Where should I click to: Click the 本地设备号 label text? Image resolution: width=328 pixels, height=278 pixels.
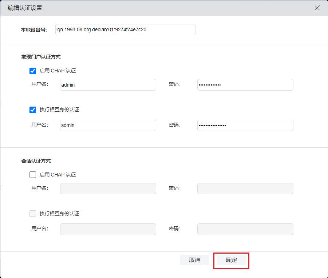pyautogui.click(x=33, y=30)
